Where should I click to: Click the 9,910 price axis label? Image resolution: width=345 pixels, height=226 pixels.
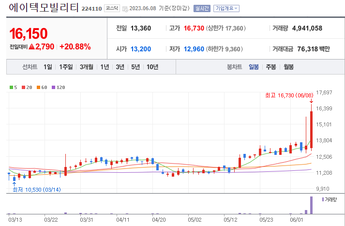323,189
